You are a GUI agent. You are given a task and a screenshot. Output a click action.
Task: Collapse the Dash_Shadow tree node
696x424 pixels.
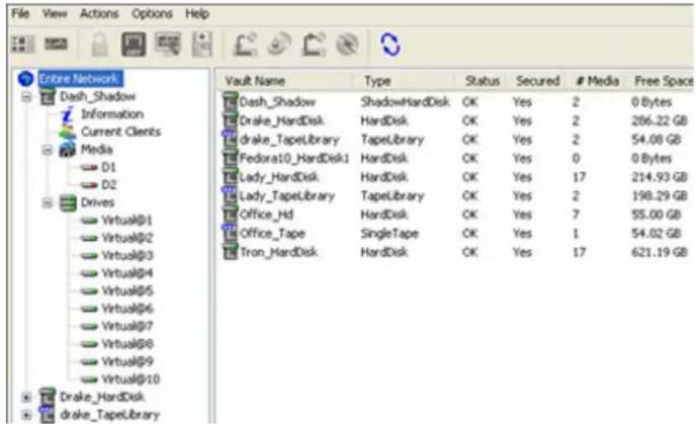point(27,97)
